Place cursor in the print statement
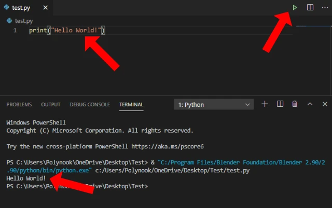Screen dimensions: 332x208 [x=67, y=30]
